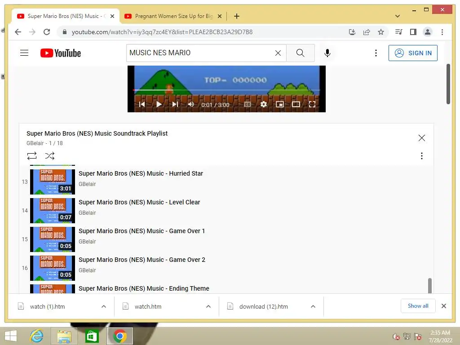Screen dimensions: 460x345
Task: Open YouTube settings three-dot menu
Action: coord(376,53)
